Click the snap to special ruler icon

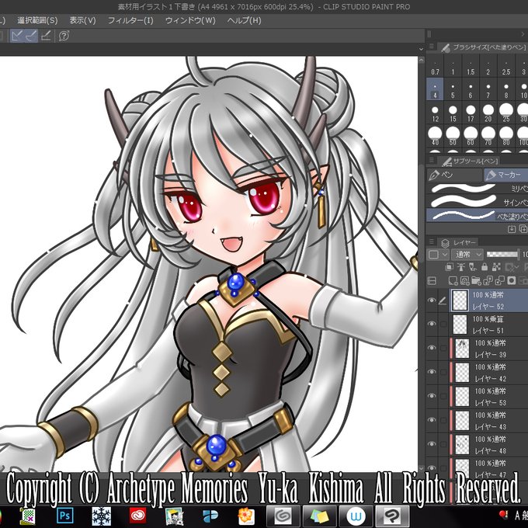coord(31,36)
